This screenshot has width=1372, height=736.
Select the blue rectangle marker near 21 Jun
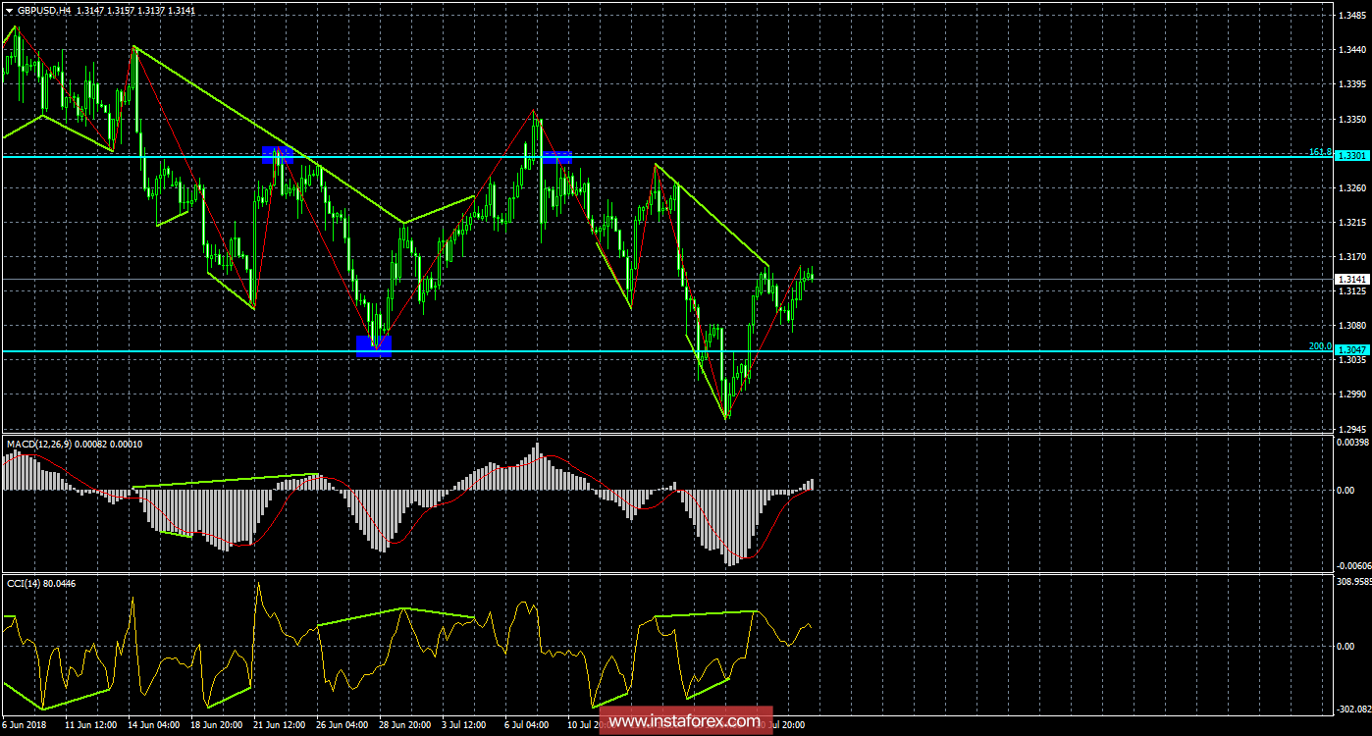pyautogui.click(x=278, y=154)
